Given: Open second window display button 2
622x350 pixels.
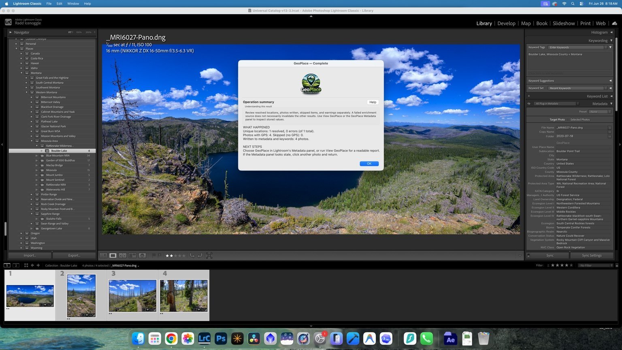Looking at the screenshot, I should 16,265.
